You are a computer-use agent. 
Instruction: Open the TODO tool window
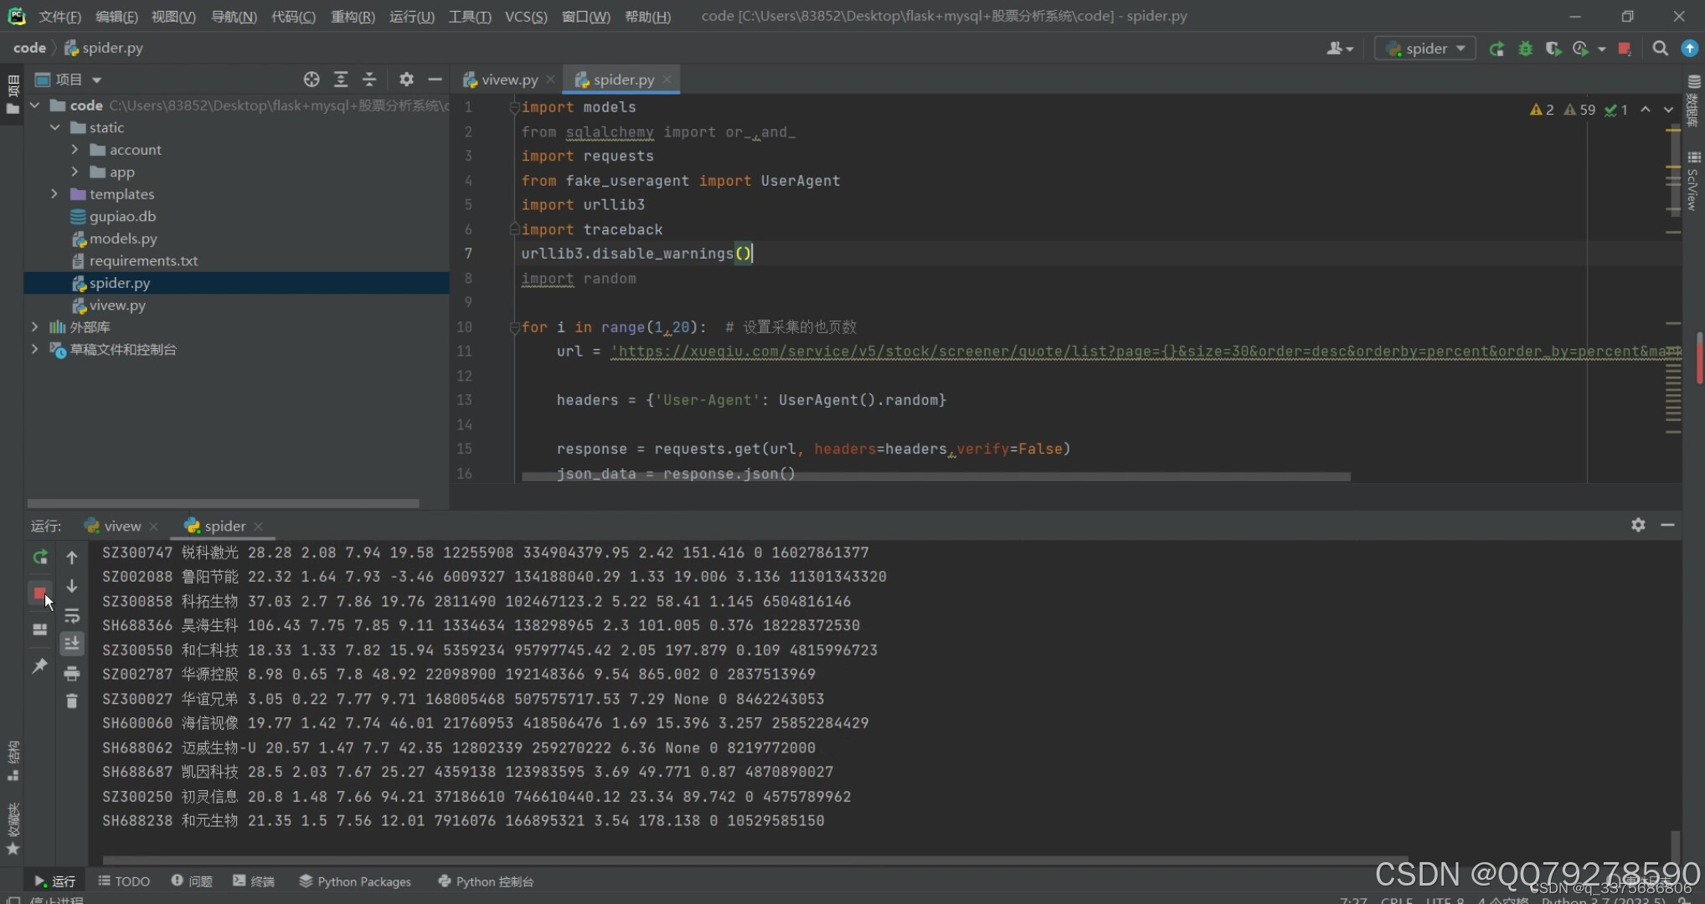(x=124, y=881)
